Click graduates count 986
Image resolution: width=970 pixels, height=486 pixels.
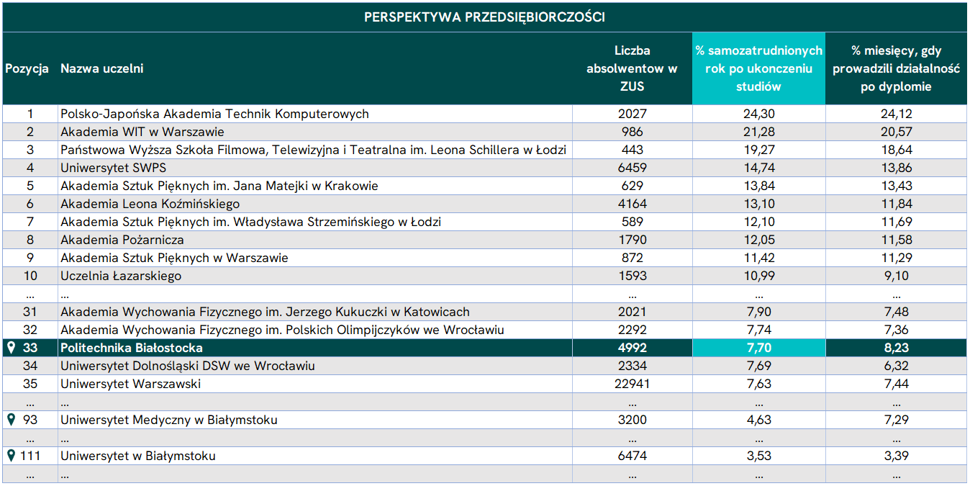click(632, 132)
